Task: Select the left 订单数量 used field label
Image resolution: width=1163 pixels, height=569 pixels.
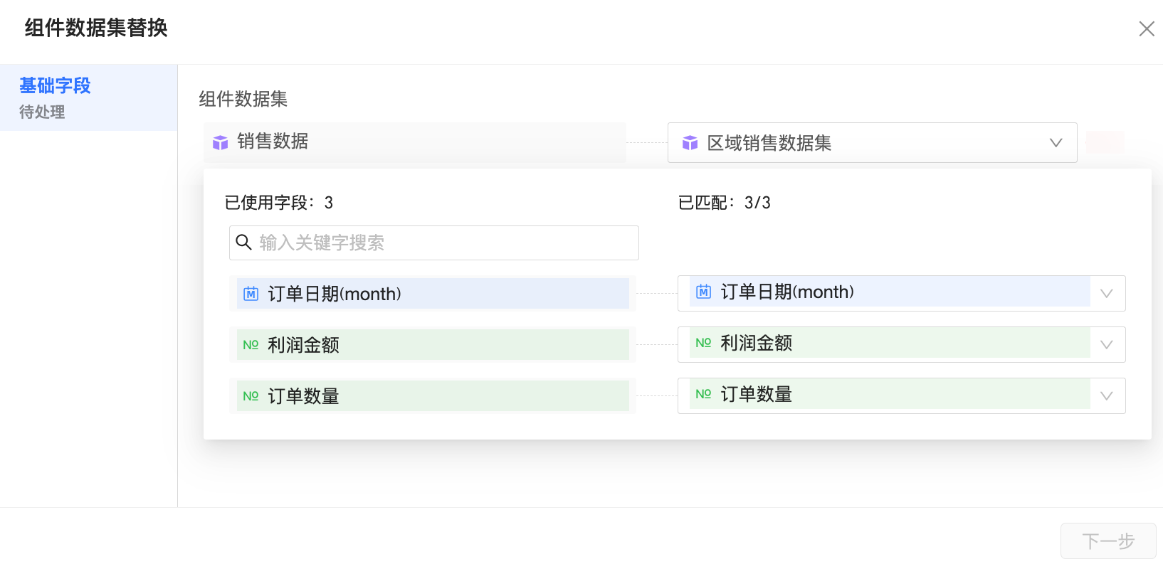Action: pos(303,396)
